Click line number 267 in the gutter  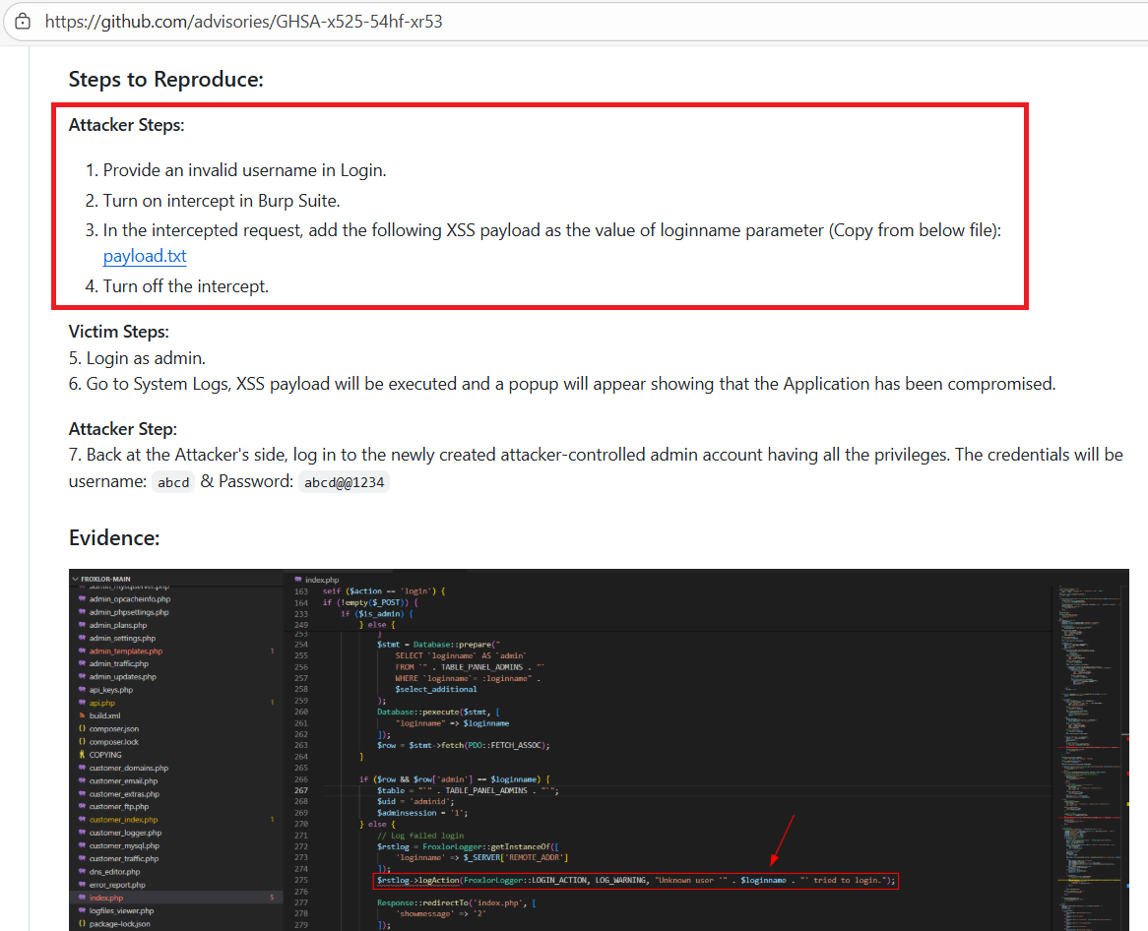301,790
